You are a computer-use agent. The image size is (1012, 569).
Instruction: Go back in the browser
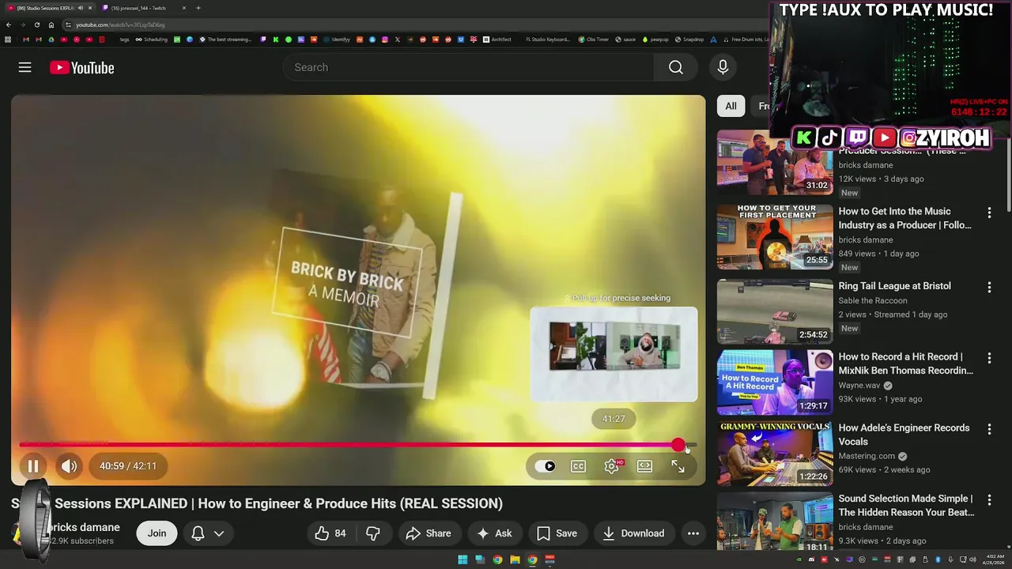tap(9, 24)
